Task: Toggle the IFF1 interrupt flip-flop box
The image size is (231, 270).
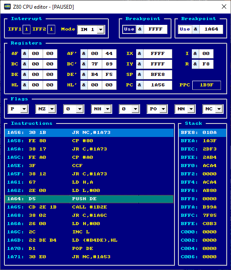Action: (27, 29)
